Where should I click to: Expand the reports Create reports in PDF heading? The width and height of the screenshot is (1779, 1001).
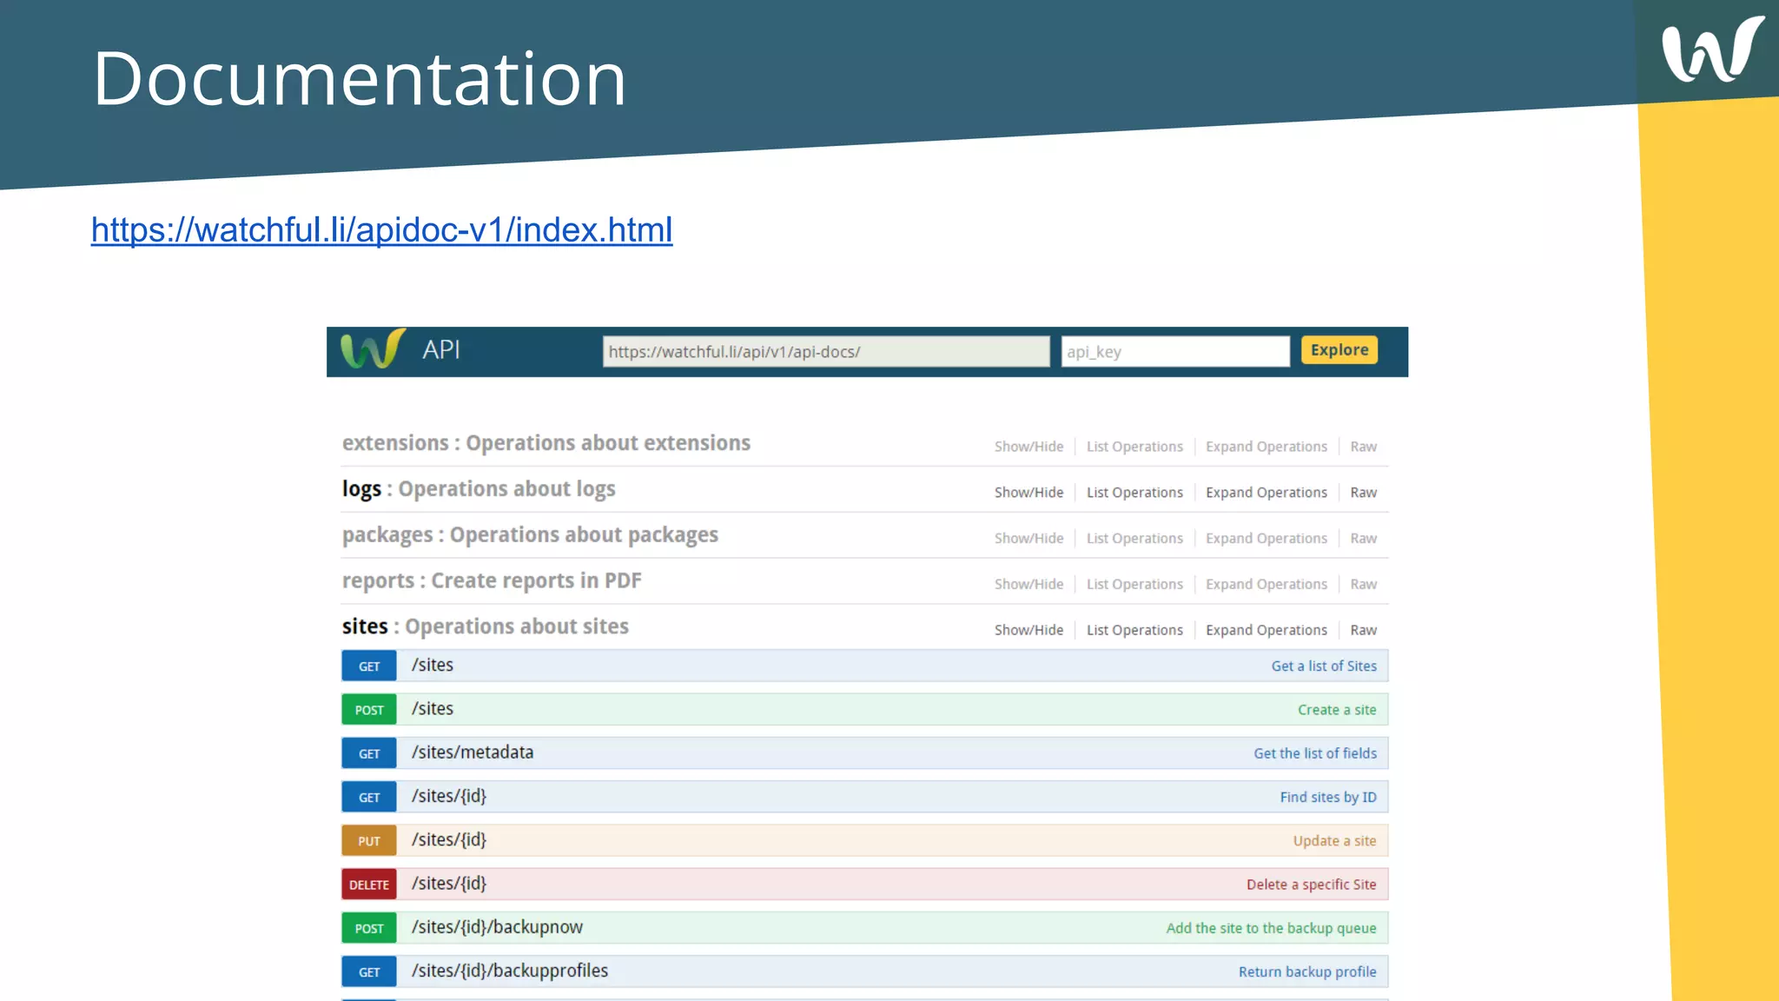click(x=492, y=580)
